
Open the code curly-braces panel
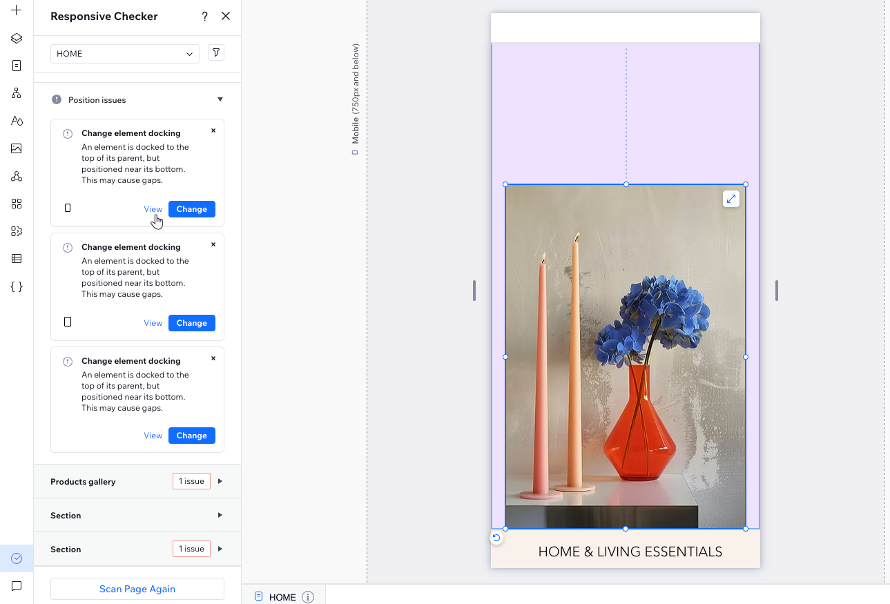click(17, 286)
